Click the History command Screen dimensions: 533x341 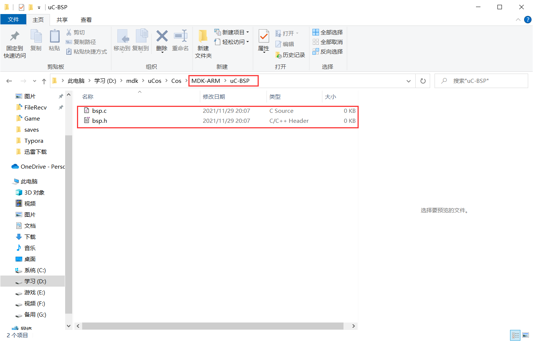point(290,55)
